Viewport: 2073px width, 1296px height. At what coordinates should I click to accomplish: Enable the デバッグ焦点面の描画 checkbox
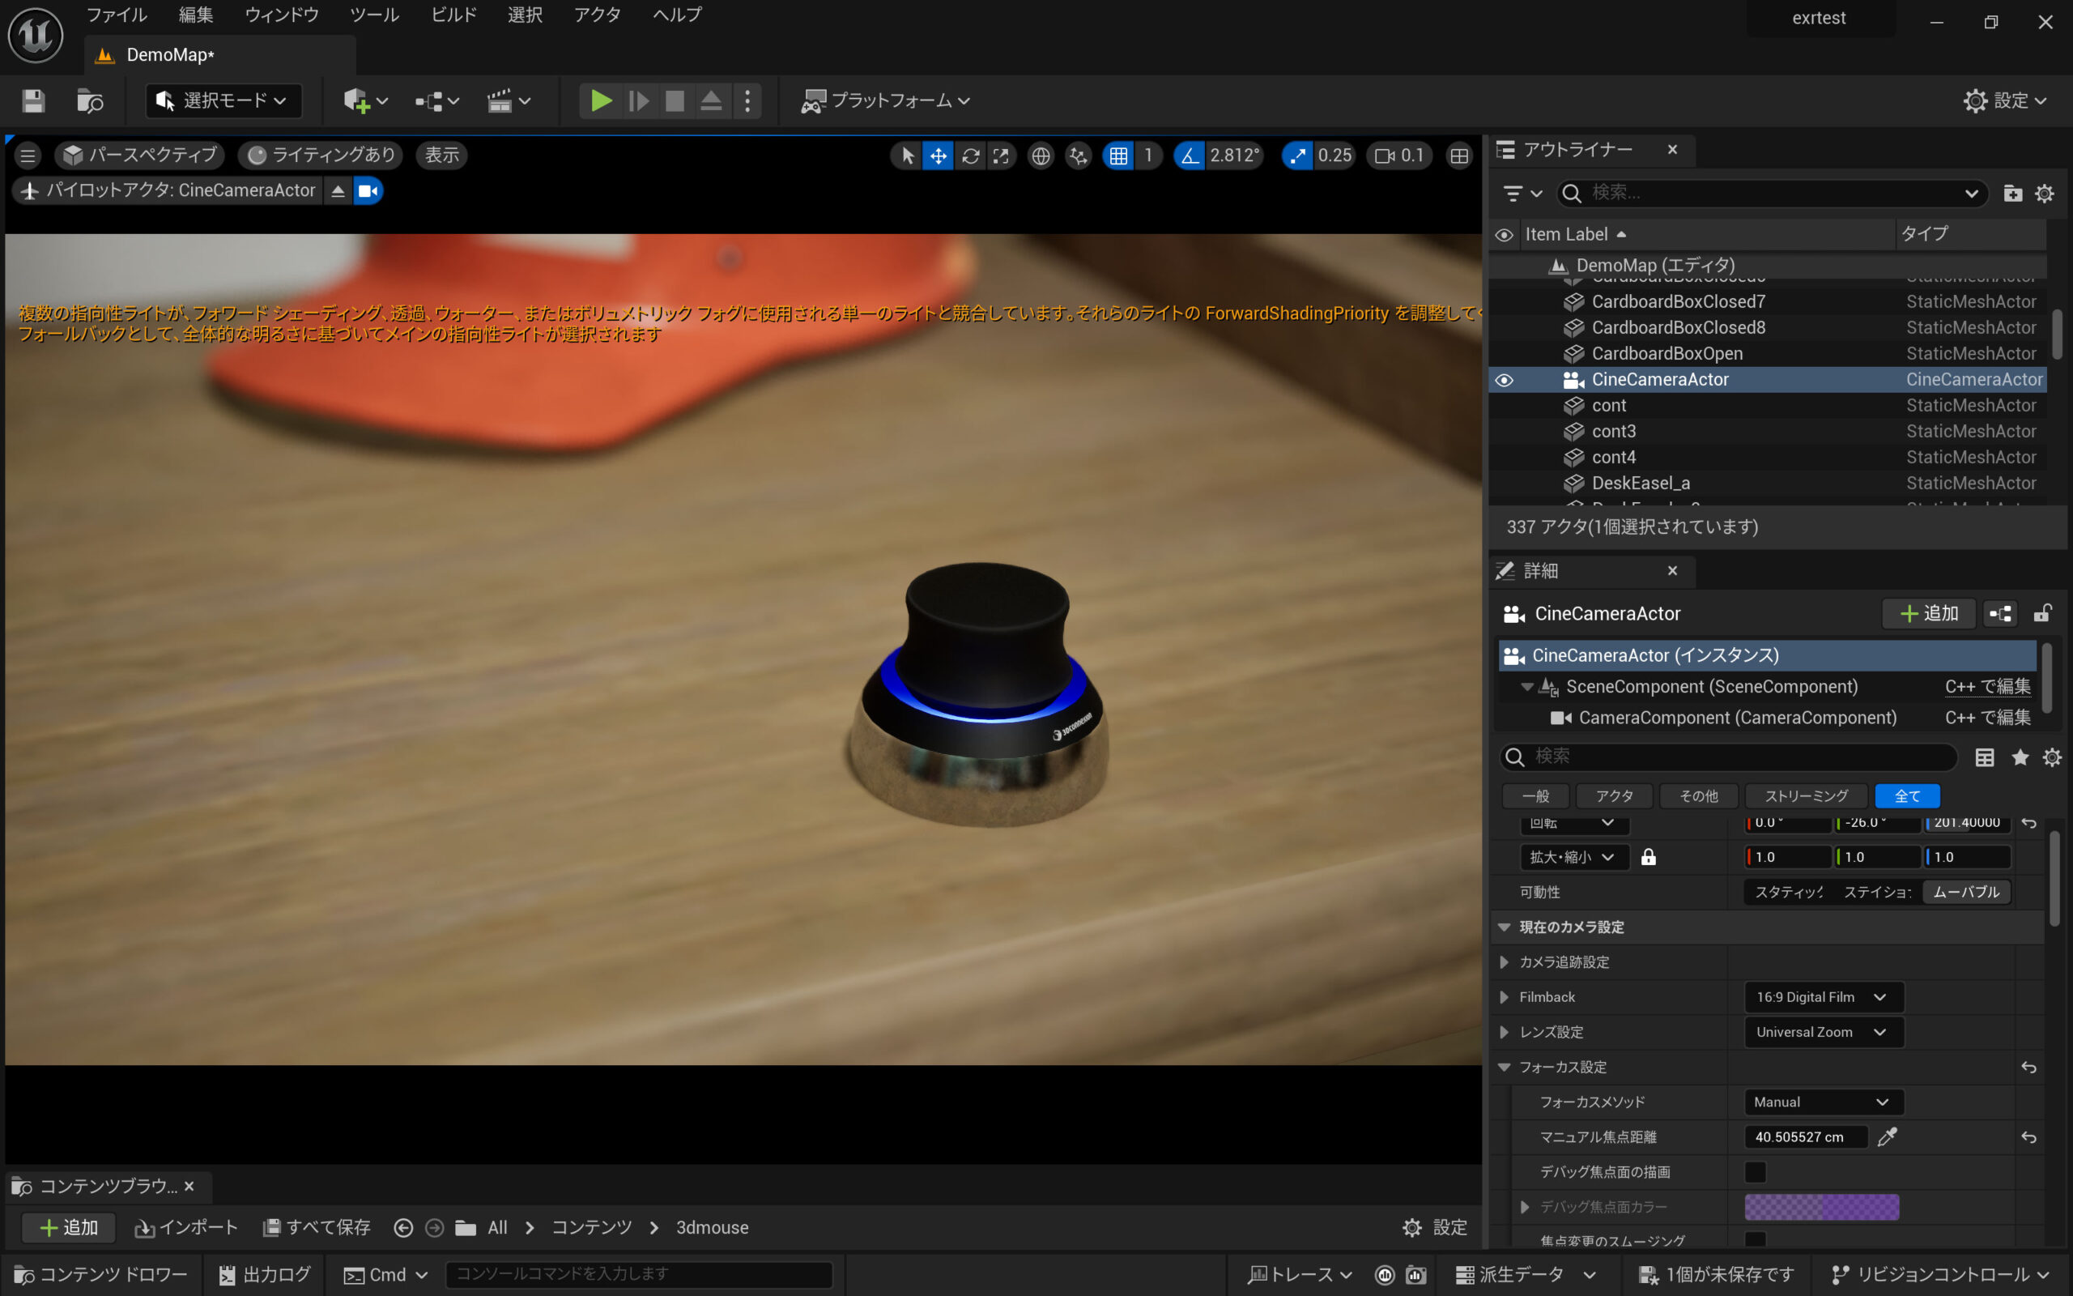(1756, 1172)
